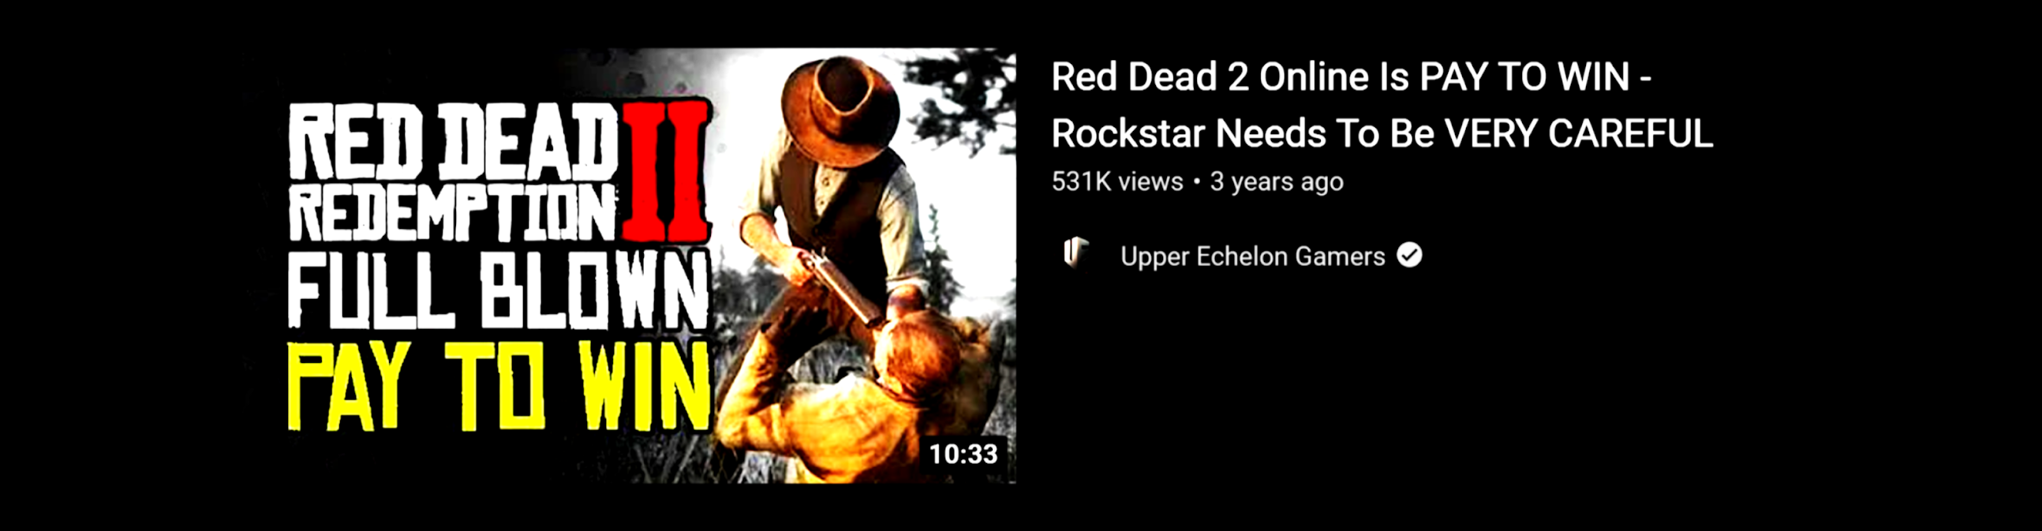Click the 3 years ago label

coord(1277,181)
